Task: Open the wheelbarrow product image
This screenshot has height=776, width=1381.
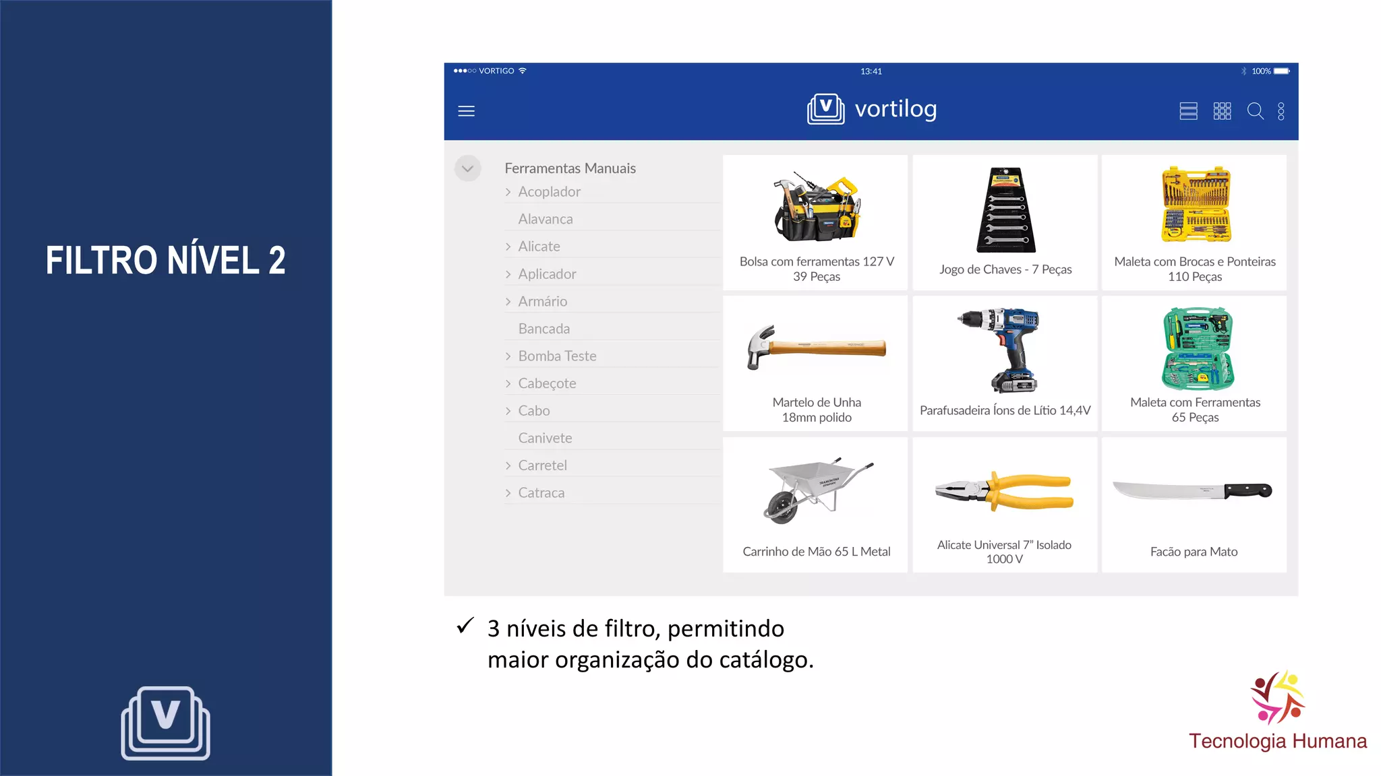Action: tap(818, 492)
